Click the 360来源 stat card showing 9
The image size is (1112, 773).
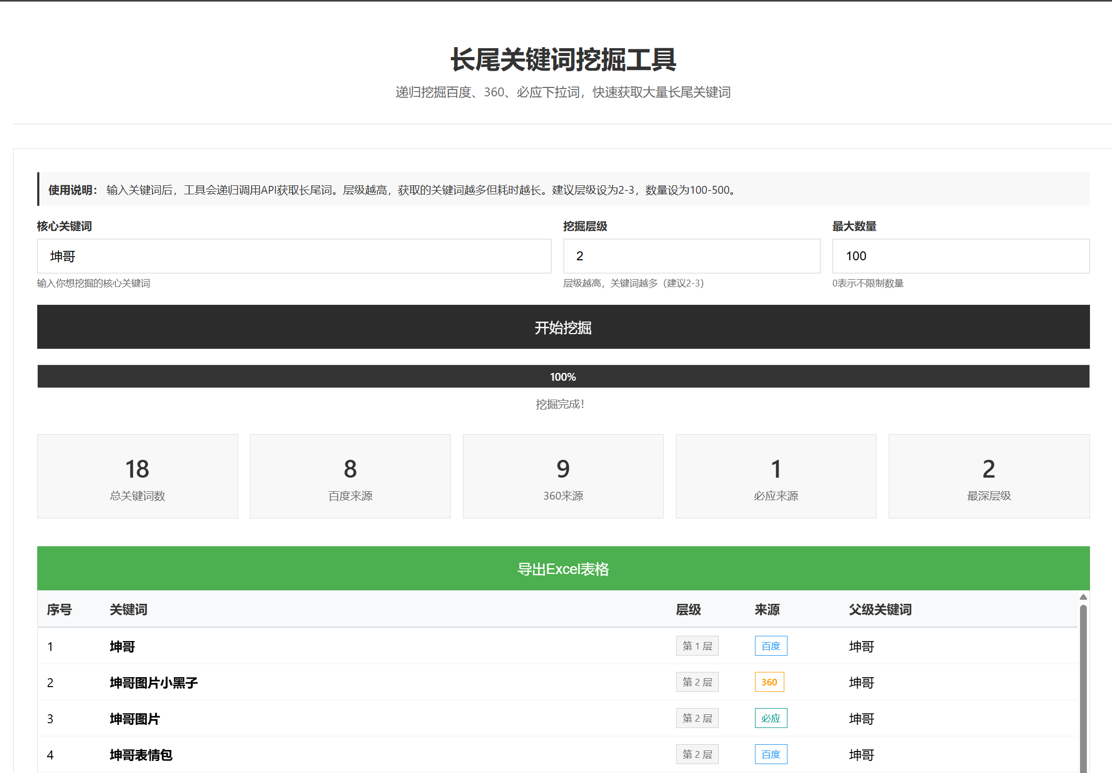(x=563, y=476)
